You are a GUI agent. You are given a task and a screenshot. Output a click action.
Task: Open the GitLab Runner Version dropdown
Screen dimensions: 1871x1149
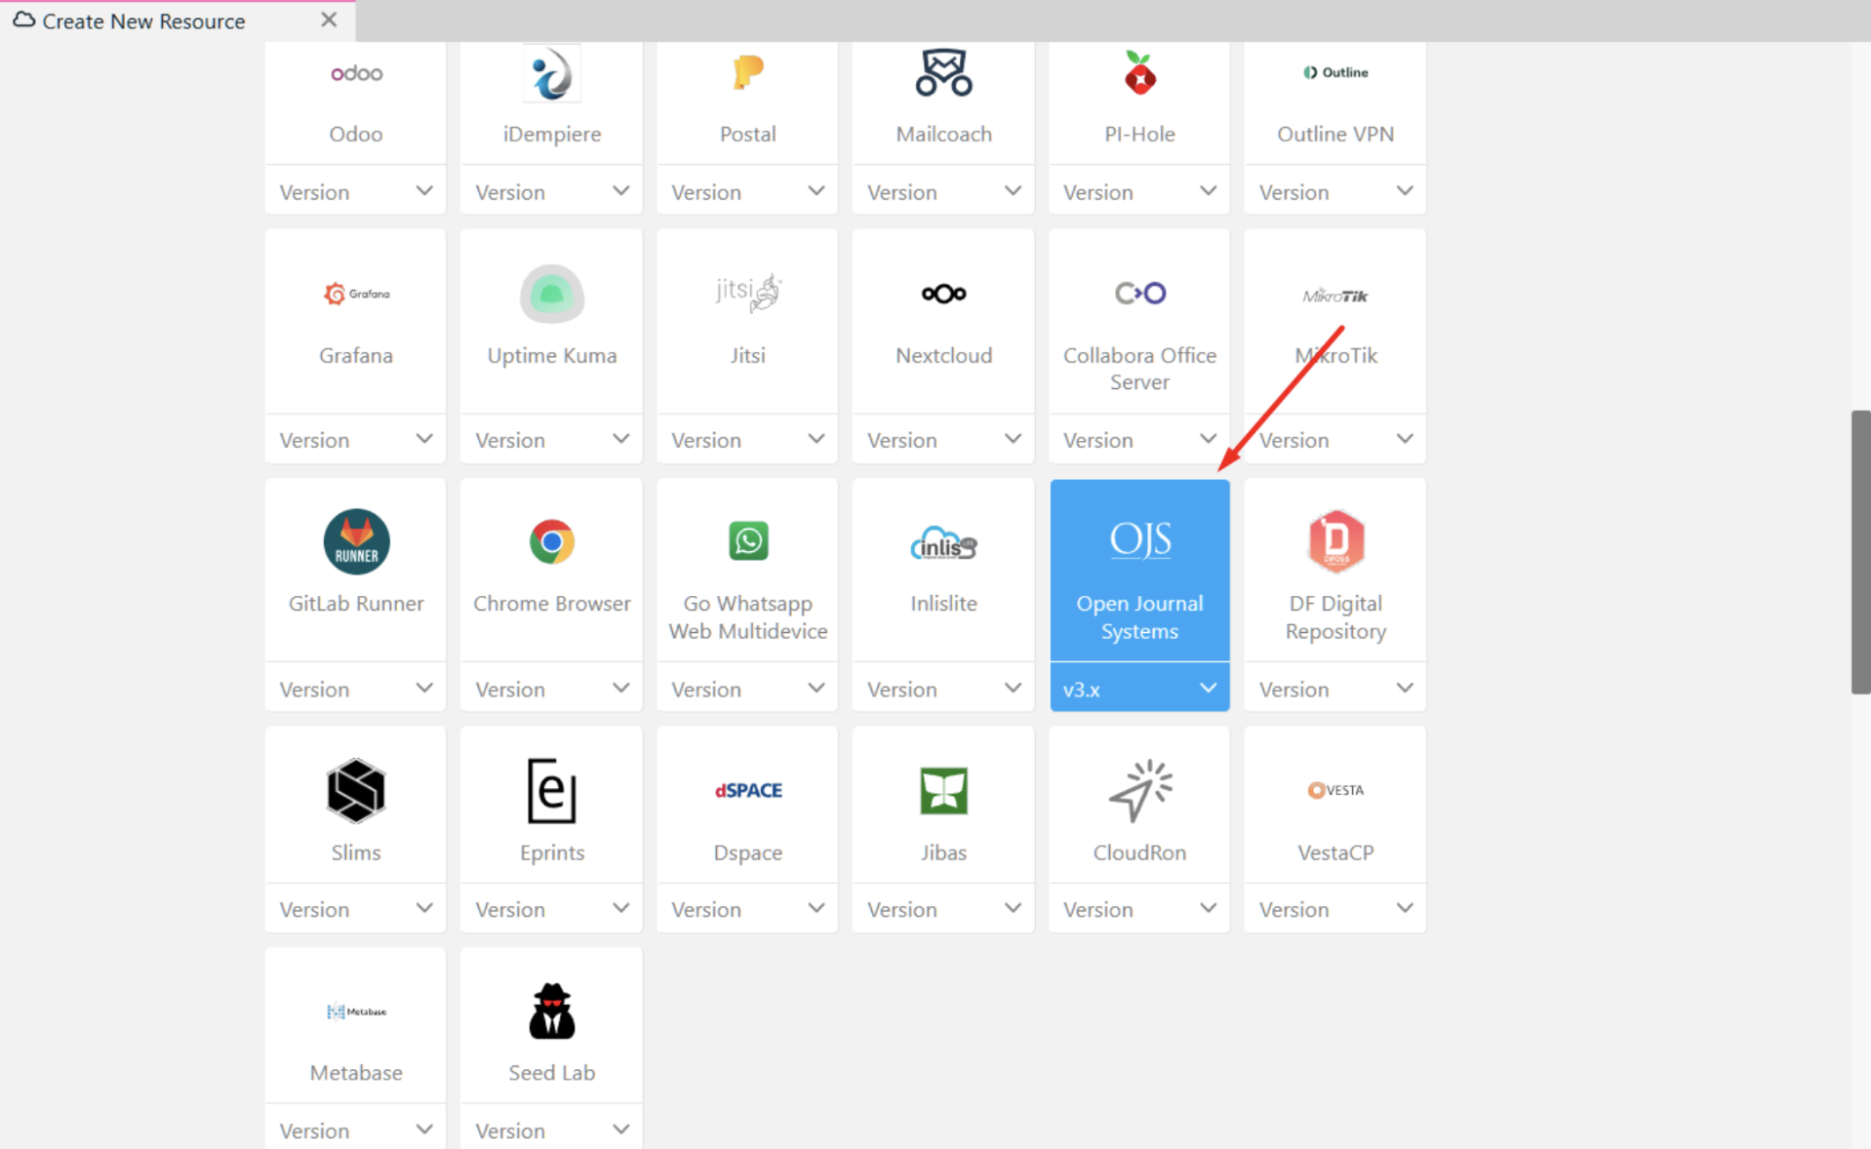tap(356, 689)
